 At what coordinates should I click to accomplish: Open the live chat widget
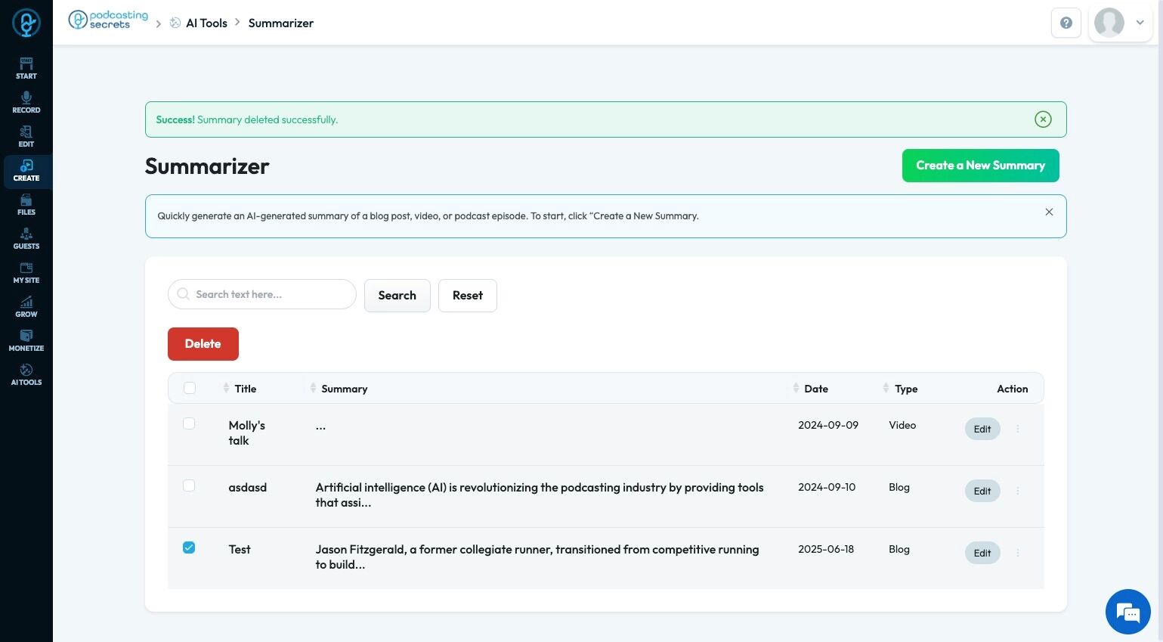[1127, 611]
